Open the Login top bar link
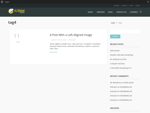150x113 pixels. [x=137, y=6]
